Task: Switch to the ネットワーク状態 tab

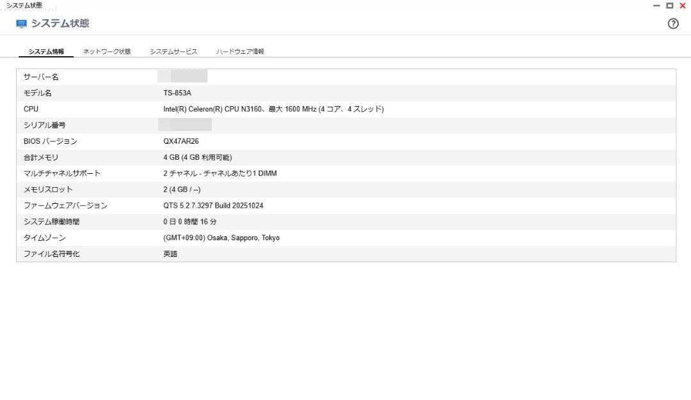Action: [x=106, y=49]
